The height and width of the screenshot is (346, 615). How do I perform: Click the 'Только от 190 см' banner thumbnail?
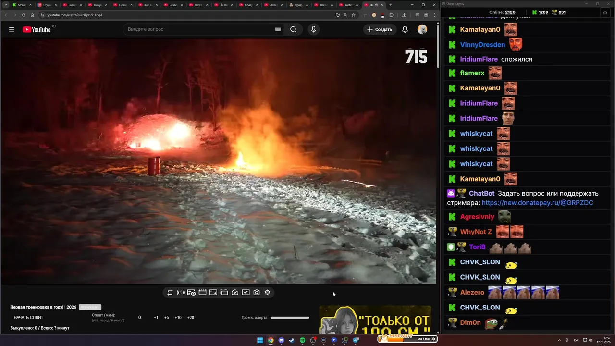[375, 320]
